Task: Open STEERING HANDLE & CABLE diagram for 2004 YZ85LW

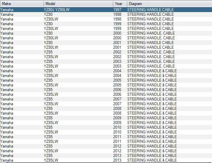Action: click(x=152, y=76)
